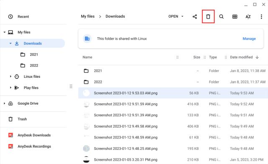Click the Date modified sort arrow
The height and width of the screenshot is (164, 268).
(257, 57)
